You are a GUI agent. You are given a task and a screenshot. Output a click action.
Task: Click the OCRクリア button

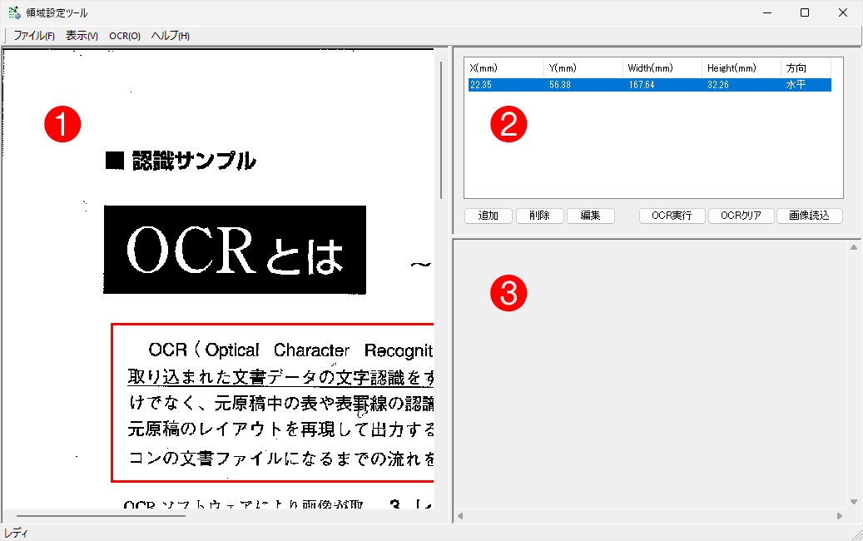point(741,216)
